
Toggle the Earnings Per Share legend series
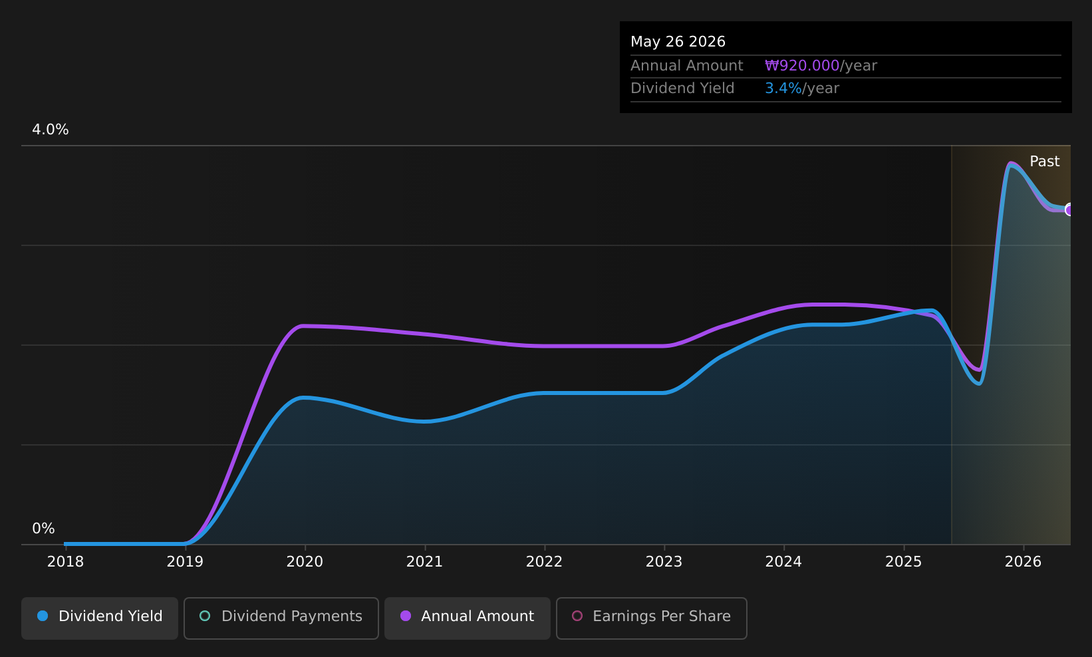652,618
